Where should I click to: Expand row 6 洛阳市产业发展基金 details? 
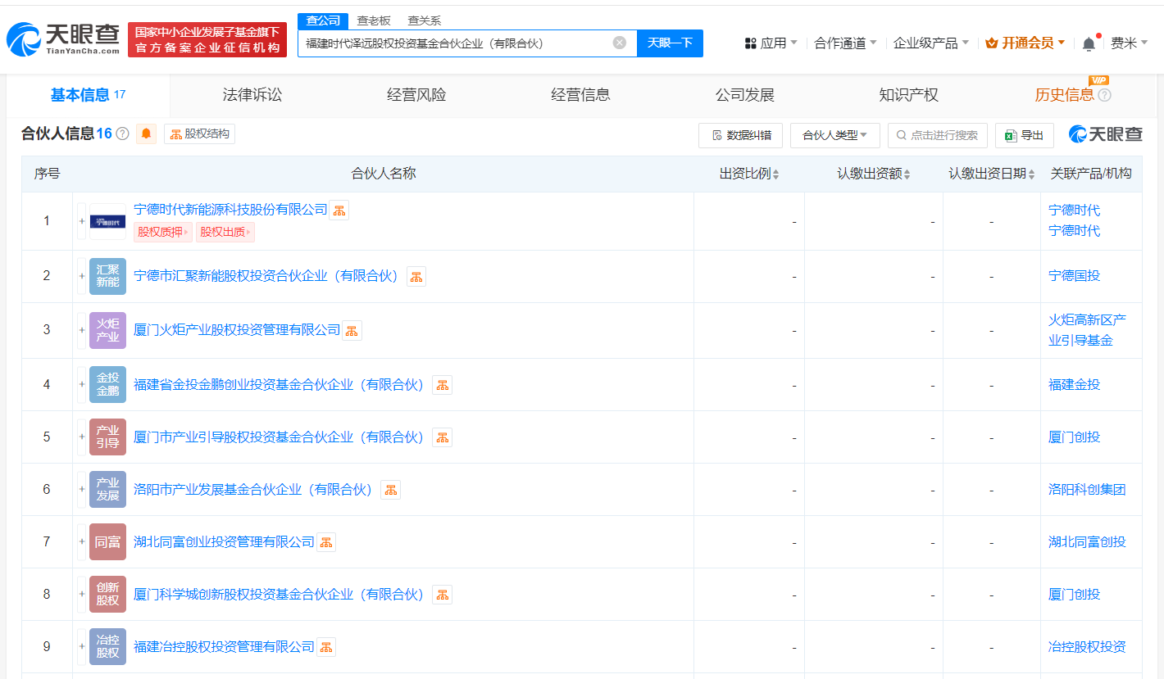point(81,489)
